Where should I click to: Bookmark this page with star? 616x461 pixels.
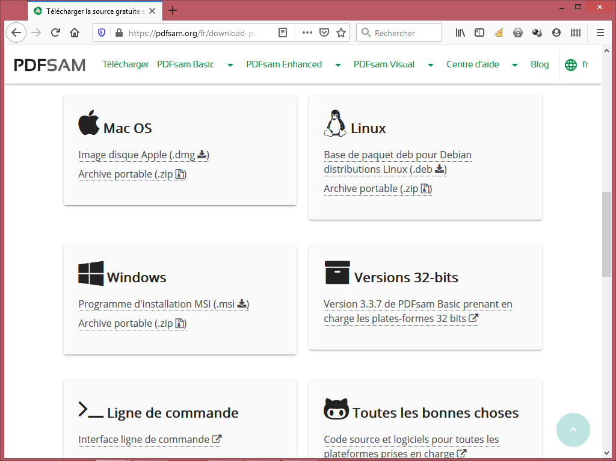click(341, 32)
